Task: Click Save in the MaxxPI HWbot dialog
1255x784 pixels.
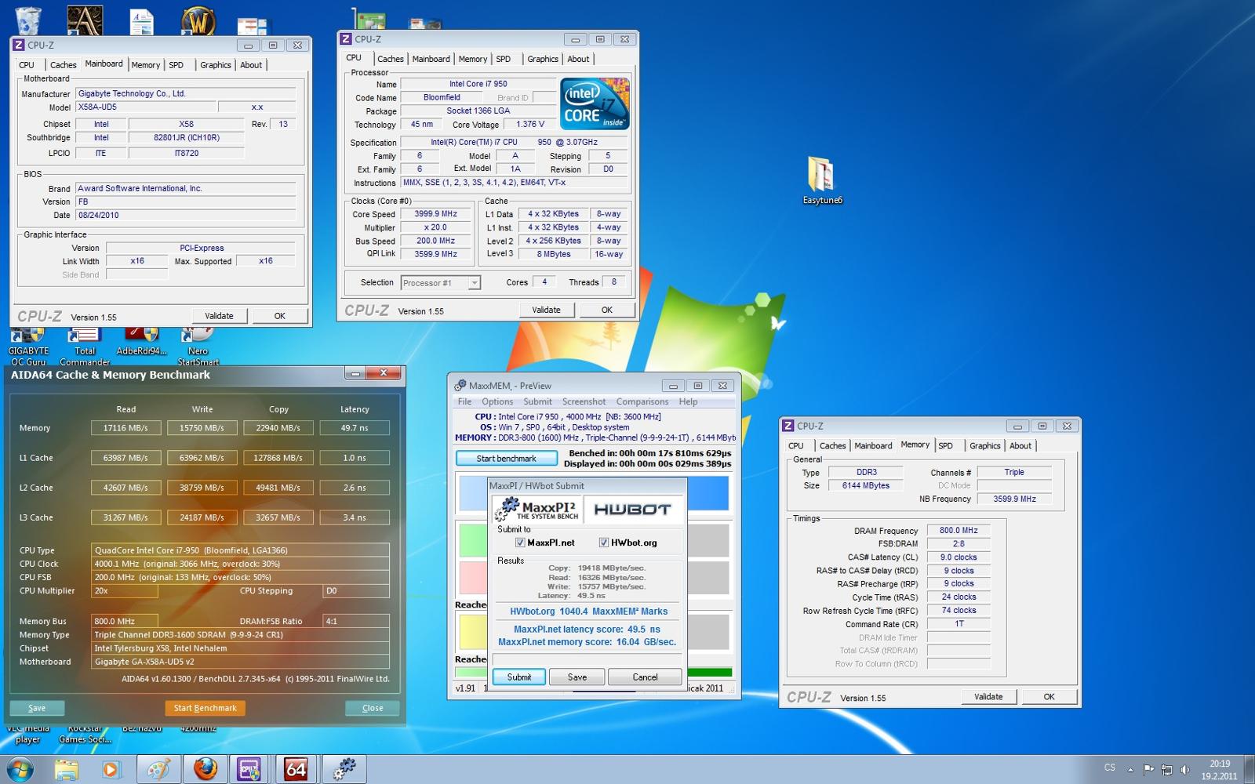Action: coord(577,677)
